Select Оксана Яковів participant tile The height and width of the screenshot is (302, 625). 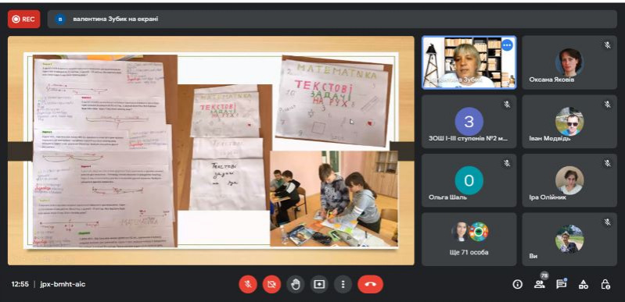(569, 62)
